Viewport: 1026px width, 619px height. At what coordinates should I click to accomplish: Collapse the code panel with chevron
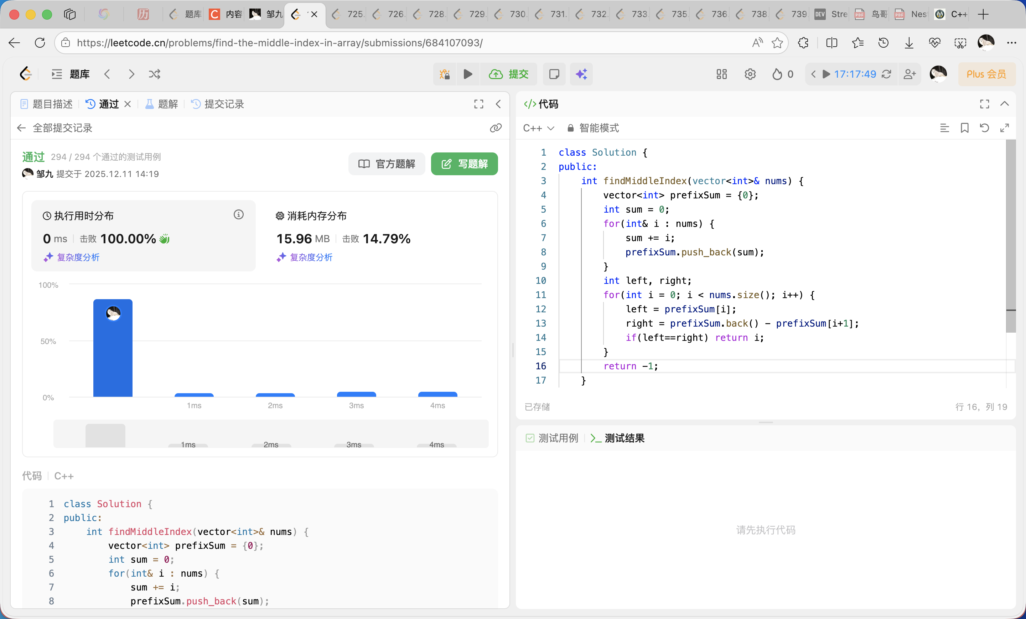[1004, 104]
